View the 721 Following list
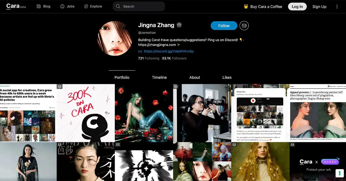The image size is (346, 181). [x=149, y=58]
